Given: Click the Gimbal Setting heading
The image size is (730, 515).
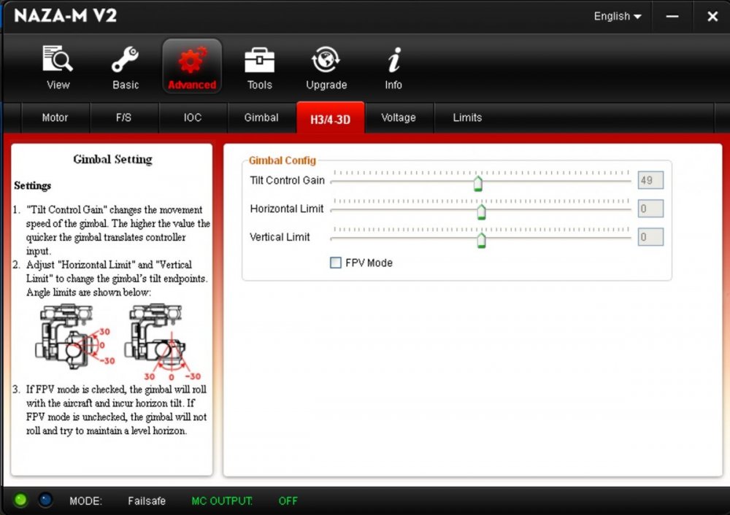Looking at the screenshot, I should pyautogui.click(x=112, y=160).
